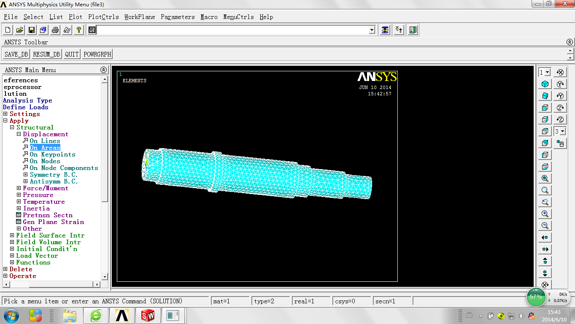Select On Keypoints displacement option
Screen dimensions: 575x324
click(52, 154)
